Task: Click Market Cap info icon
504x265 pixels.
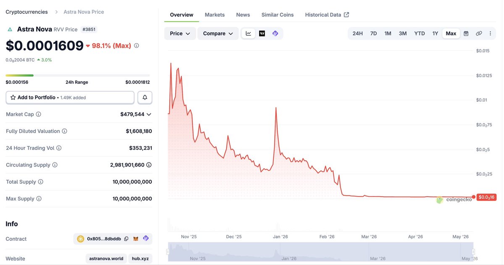Action: click(38, 114)
